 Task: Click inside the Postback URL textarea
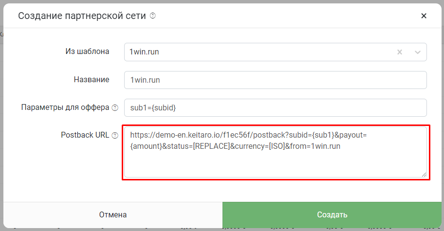[275, 152]
